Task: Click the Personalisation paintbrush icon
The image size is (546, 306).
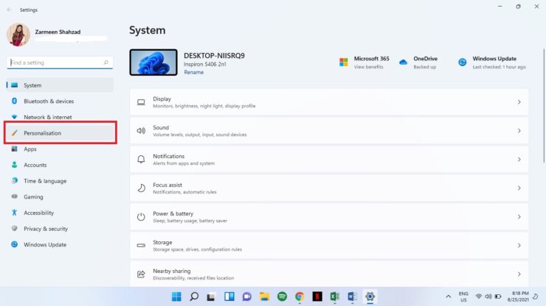Action: point(14,133)
